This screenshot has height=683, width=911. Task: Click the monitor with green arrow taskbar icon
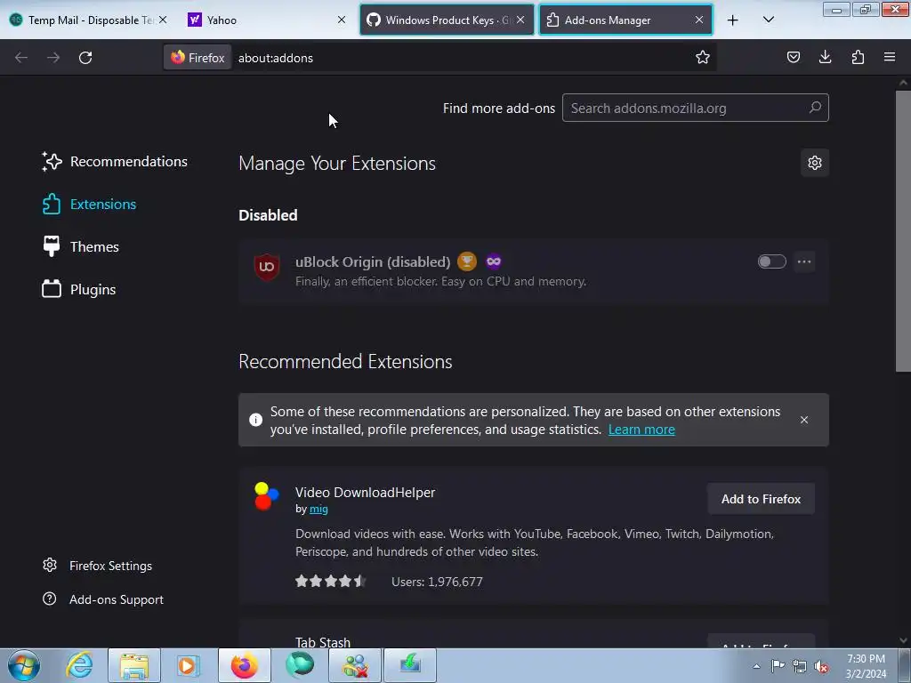410,665
